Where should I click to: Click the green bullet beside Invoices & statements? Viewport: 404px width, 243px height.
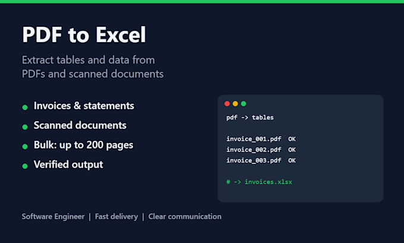click(25, 107)
